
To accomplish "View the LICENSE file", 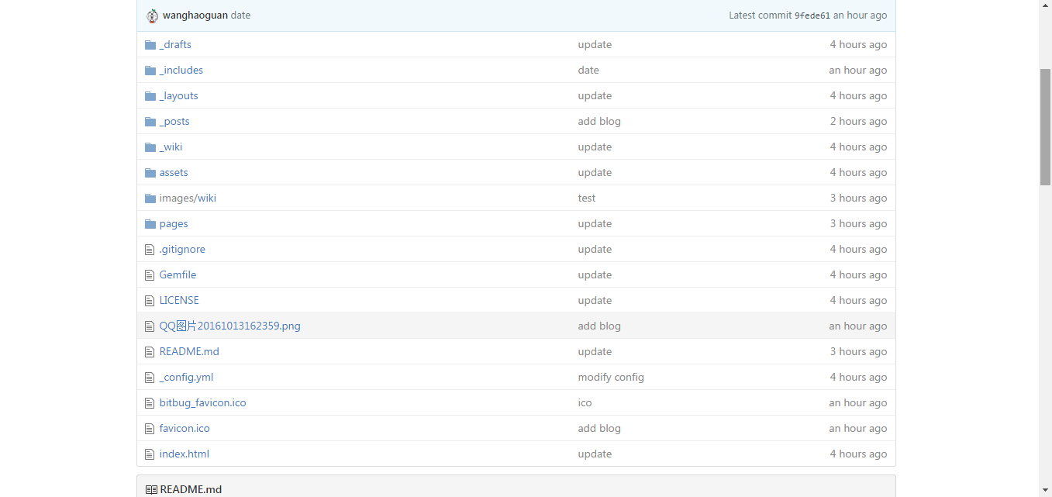I will tap(178, 300).
